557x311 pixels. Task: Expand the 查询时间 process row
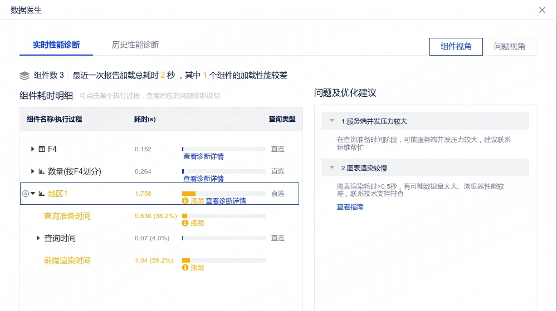(x=38, y=238)
